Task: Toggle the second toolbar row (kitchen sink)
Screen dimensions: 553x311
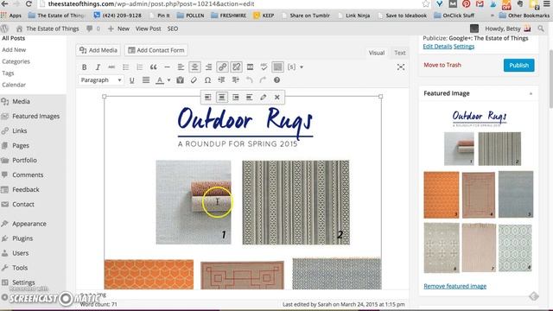Action: click(277, 67)
